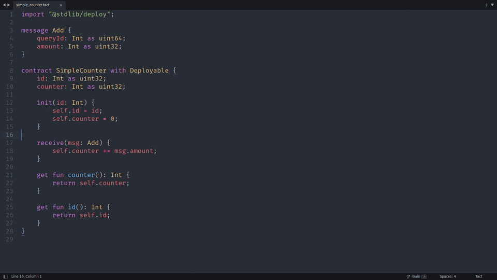
Task: Click 'import' keyword on line 1
Action: (33, 15)
